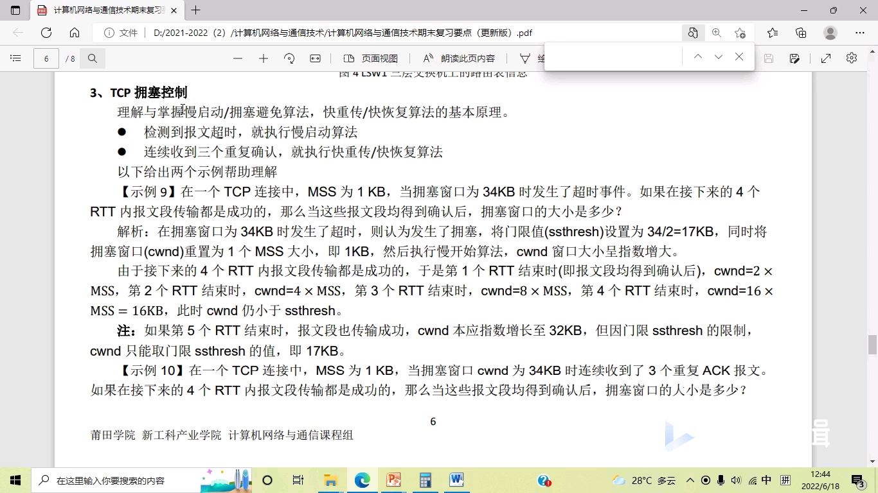The width and height of the screenshot is (878, 493).
Task: Open File Explorer from the taskbar
Action: click(x=330, y=480)
